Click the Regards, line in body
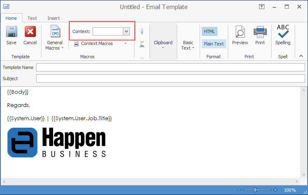Screen dimensions: 308x195 point(18,105)
